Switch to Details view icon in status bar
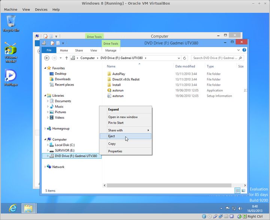The height and width of the screenshot is (220, 270). pyautogui.click(x=238, y=190)
